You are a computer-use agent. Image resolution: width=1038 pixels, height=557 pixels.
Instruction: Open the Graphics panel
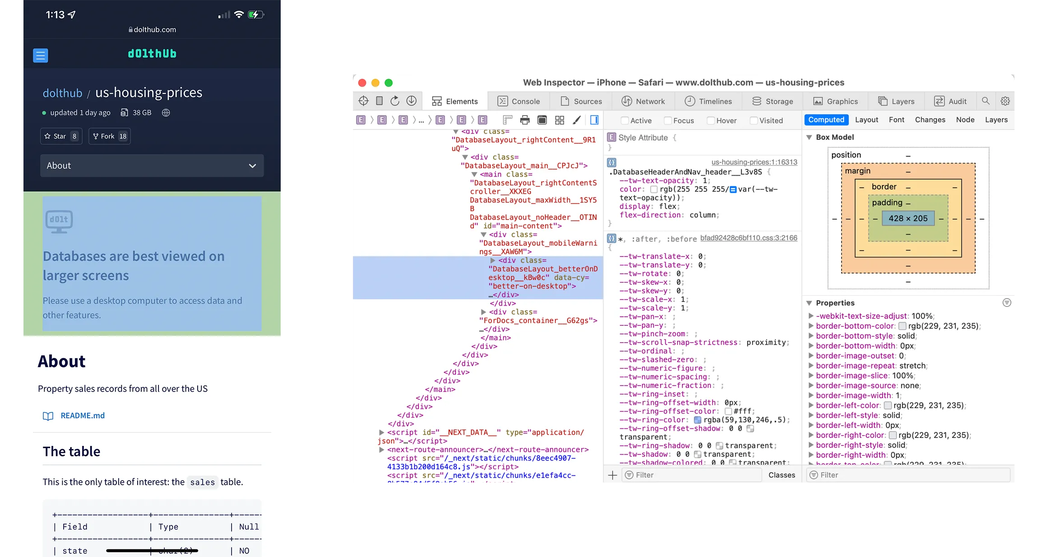(835, 101)
